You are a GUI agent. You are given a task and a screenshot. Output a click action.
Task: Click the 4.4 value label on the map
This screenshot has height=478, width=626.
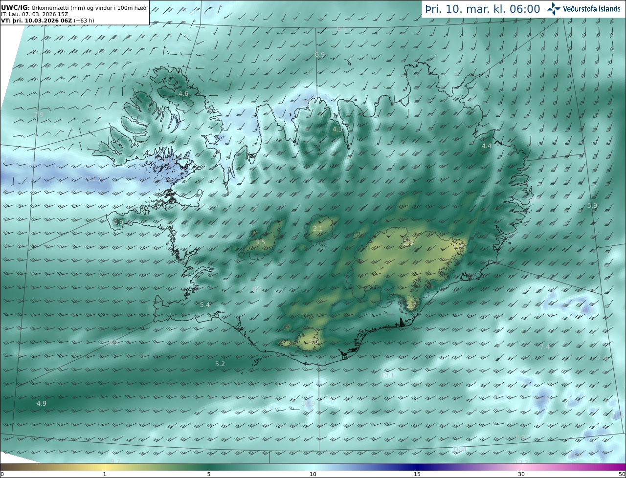487,146
